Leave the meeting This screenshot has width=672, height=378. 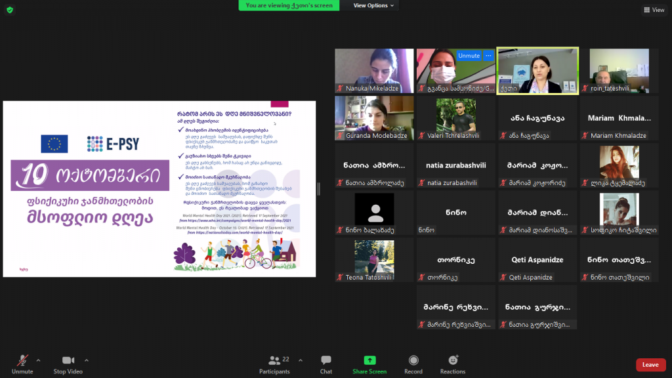pos(650,365)
